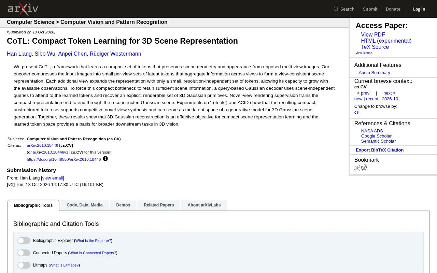437x273 pixels.
Task: Click arXiv:2610.18446v1 version link
Action: 51,152
